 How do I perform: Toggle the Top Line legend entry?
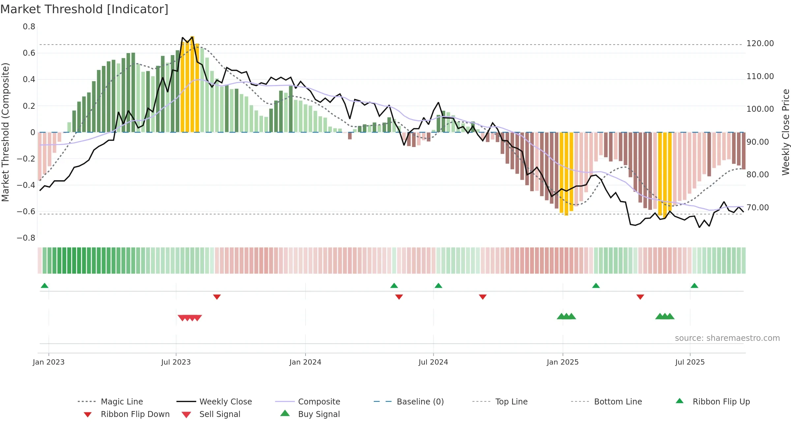pos(500,401)
